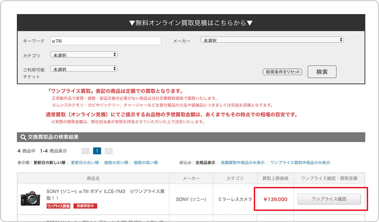
Task: Open the SONY α7III ボディ ILCE-7M3 product title
Action: 102,195
